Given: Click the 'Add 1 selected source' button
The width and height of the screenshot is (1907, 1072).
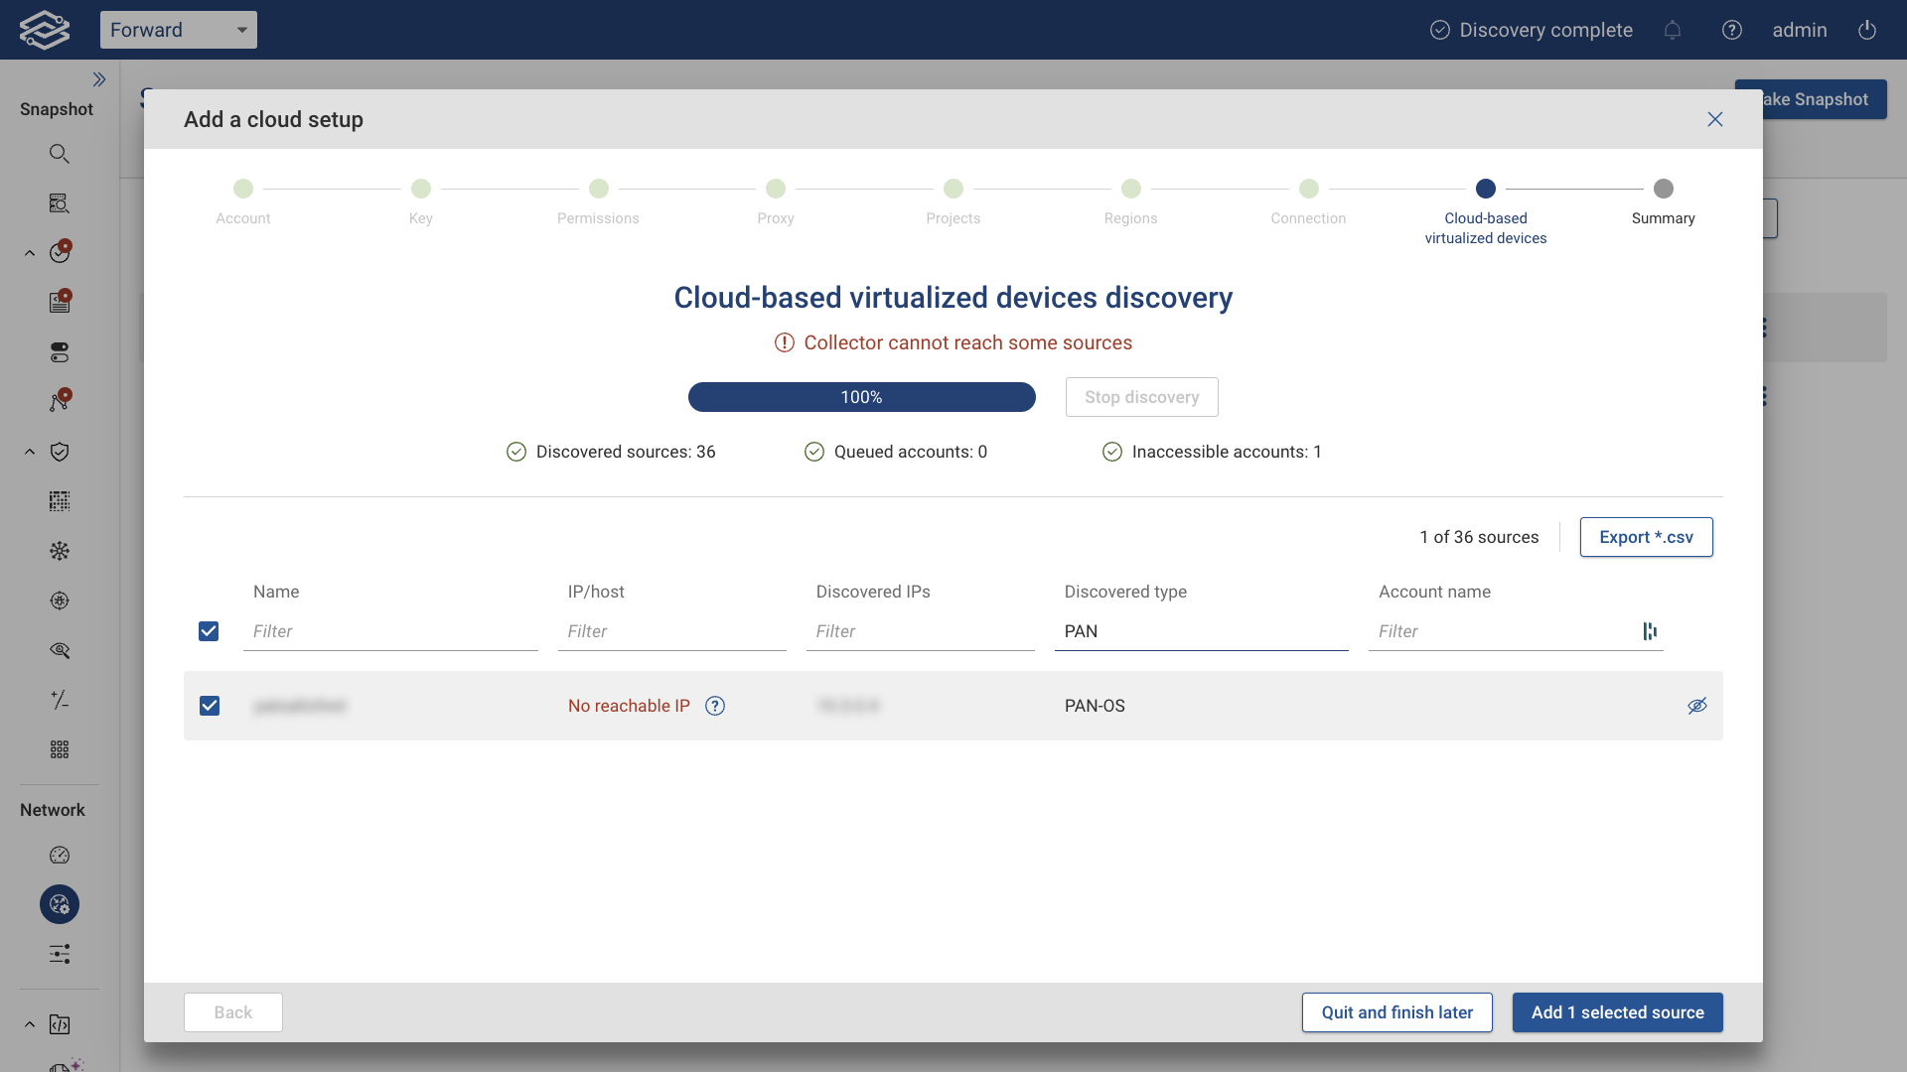Looking at the screenshot, I should (1617, 1012).
